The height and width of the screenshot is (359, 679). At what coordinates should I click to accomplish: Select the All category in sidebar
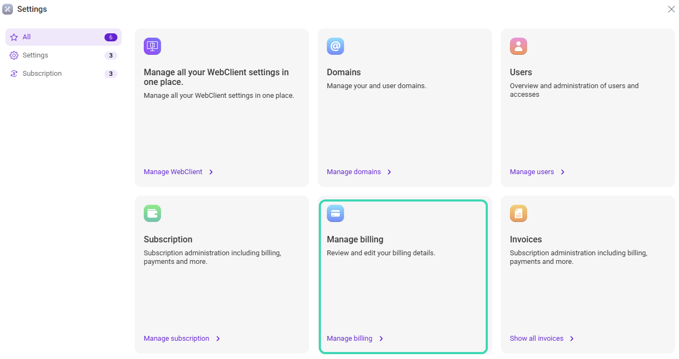[x=27, y=37]
